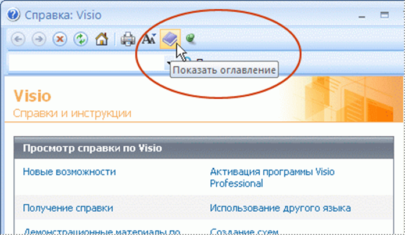Print the help topic using printer icon
This screenshot has height=235, width=405.
click(128, 39)
